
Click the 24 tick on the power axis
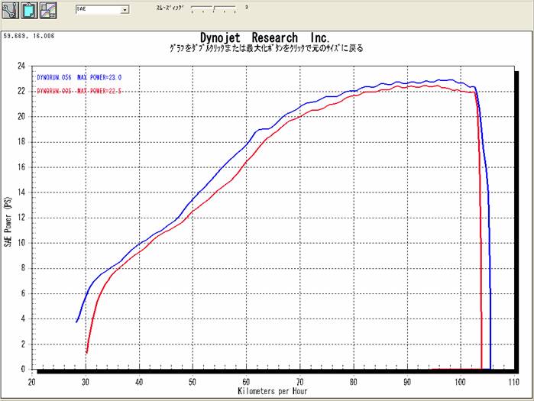click(22, 66)
